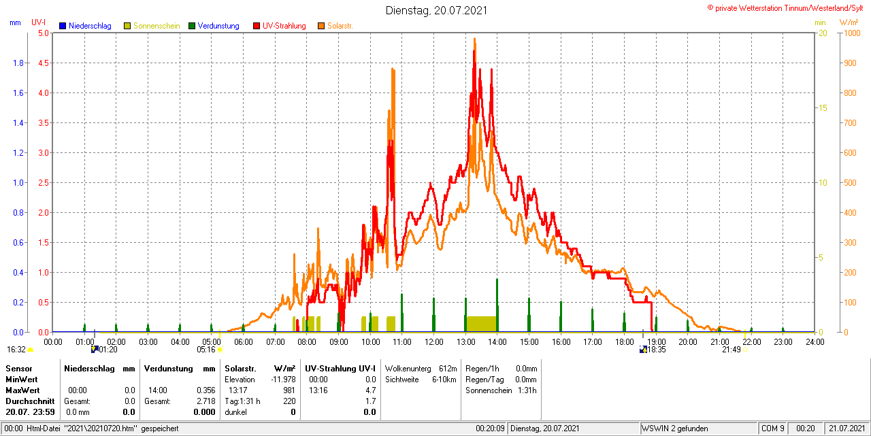871x436 pixels.
Task: Click the 24:00 time axis label
Action: click(x=815, y=341)
